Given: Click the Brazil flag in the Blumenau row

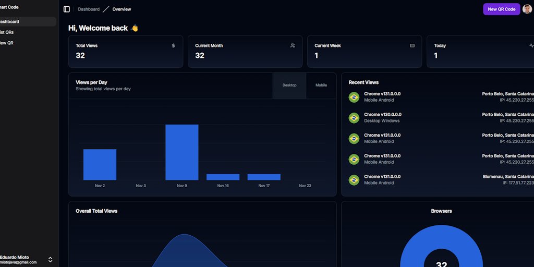Looking at the screenshot, I should 354,180.
